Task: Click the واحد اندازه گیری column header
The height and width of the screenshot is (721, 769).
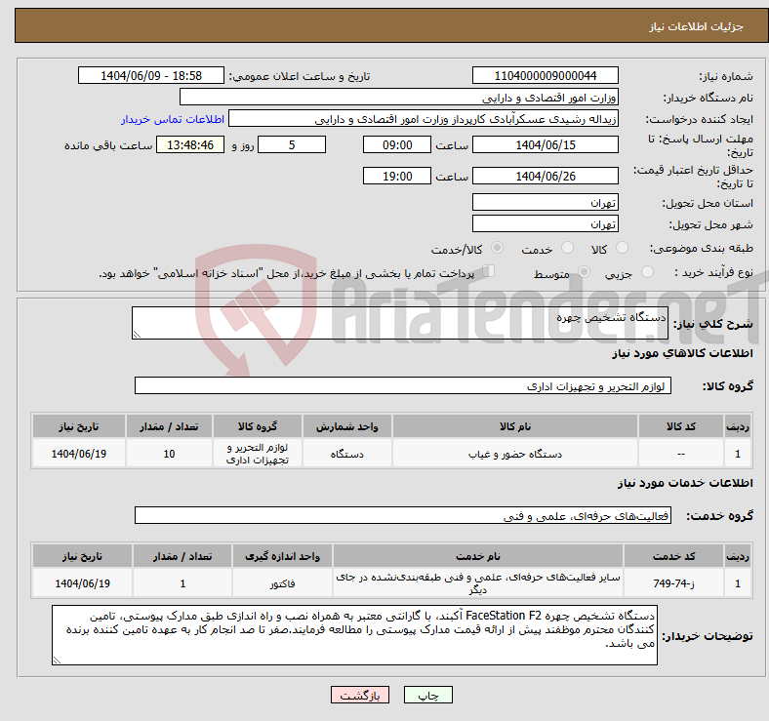Action: click(x=282, y=556)
